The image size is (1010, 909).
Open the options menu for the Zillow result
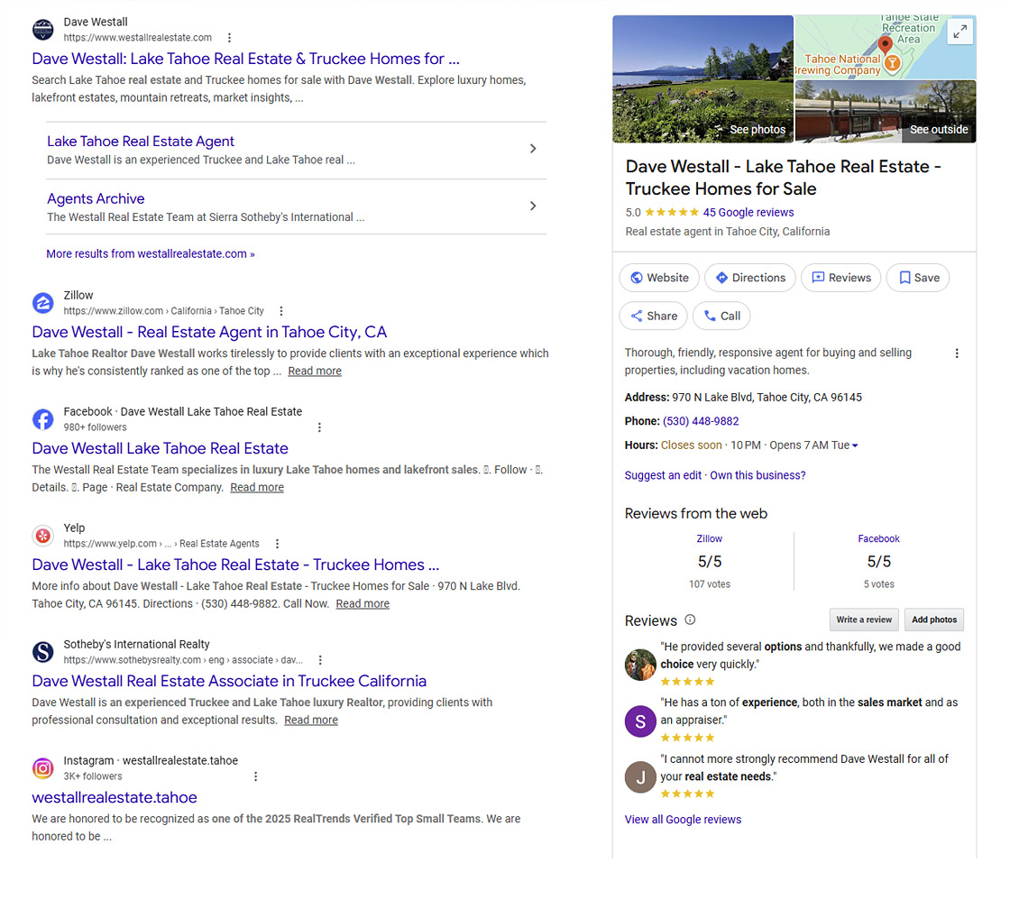click(280, 311)
